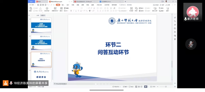Open the Shapes (形状) tool

[x=136, y=9]
